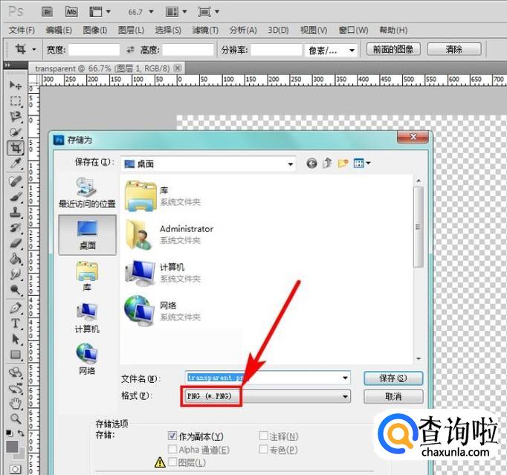This screenshot has height=475, width=507.
Task: Select the Path Selection tool
Action: [x=15, y=339]
